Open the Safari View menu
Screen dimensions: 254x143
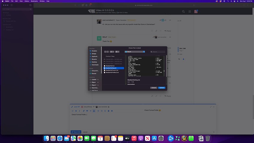click(x=21, y=1)
